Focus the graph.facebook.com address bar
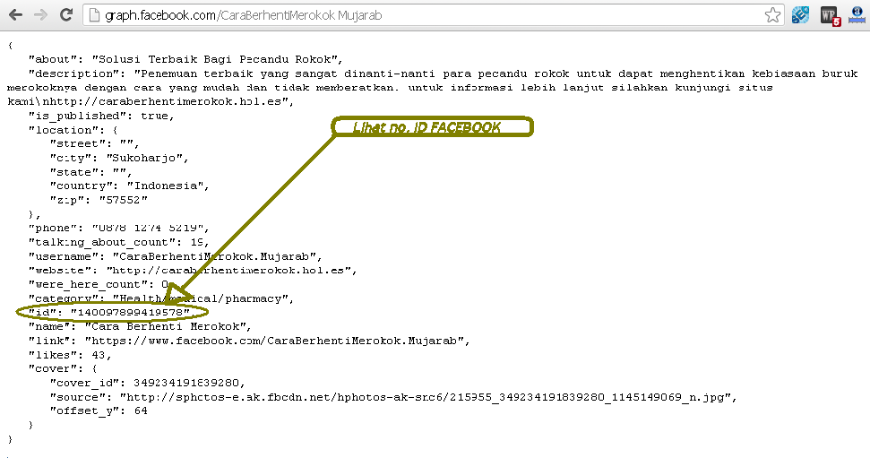Screen dimensions: 870x458 (x=433, y=15)
